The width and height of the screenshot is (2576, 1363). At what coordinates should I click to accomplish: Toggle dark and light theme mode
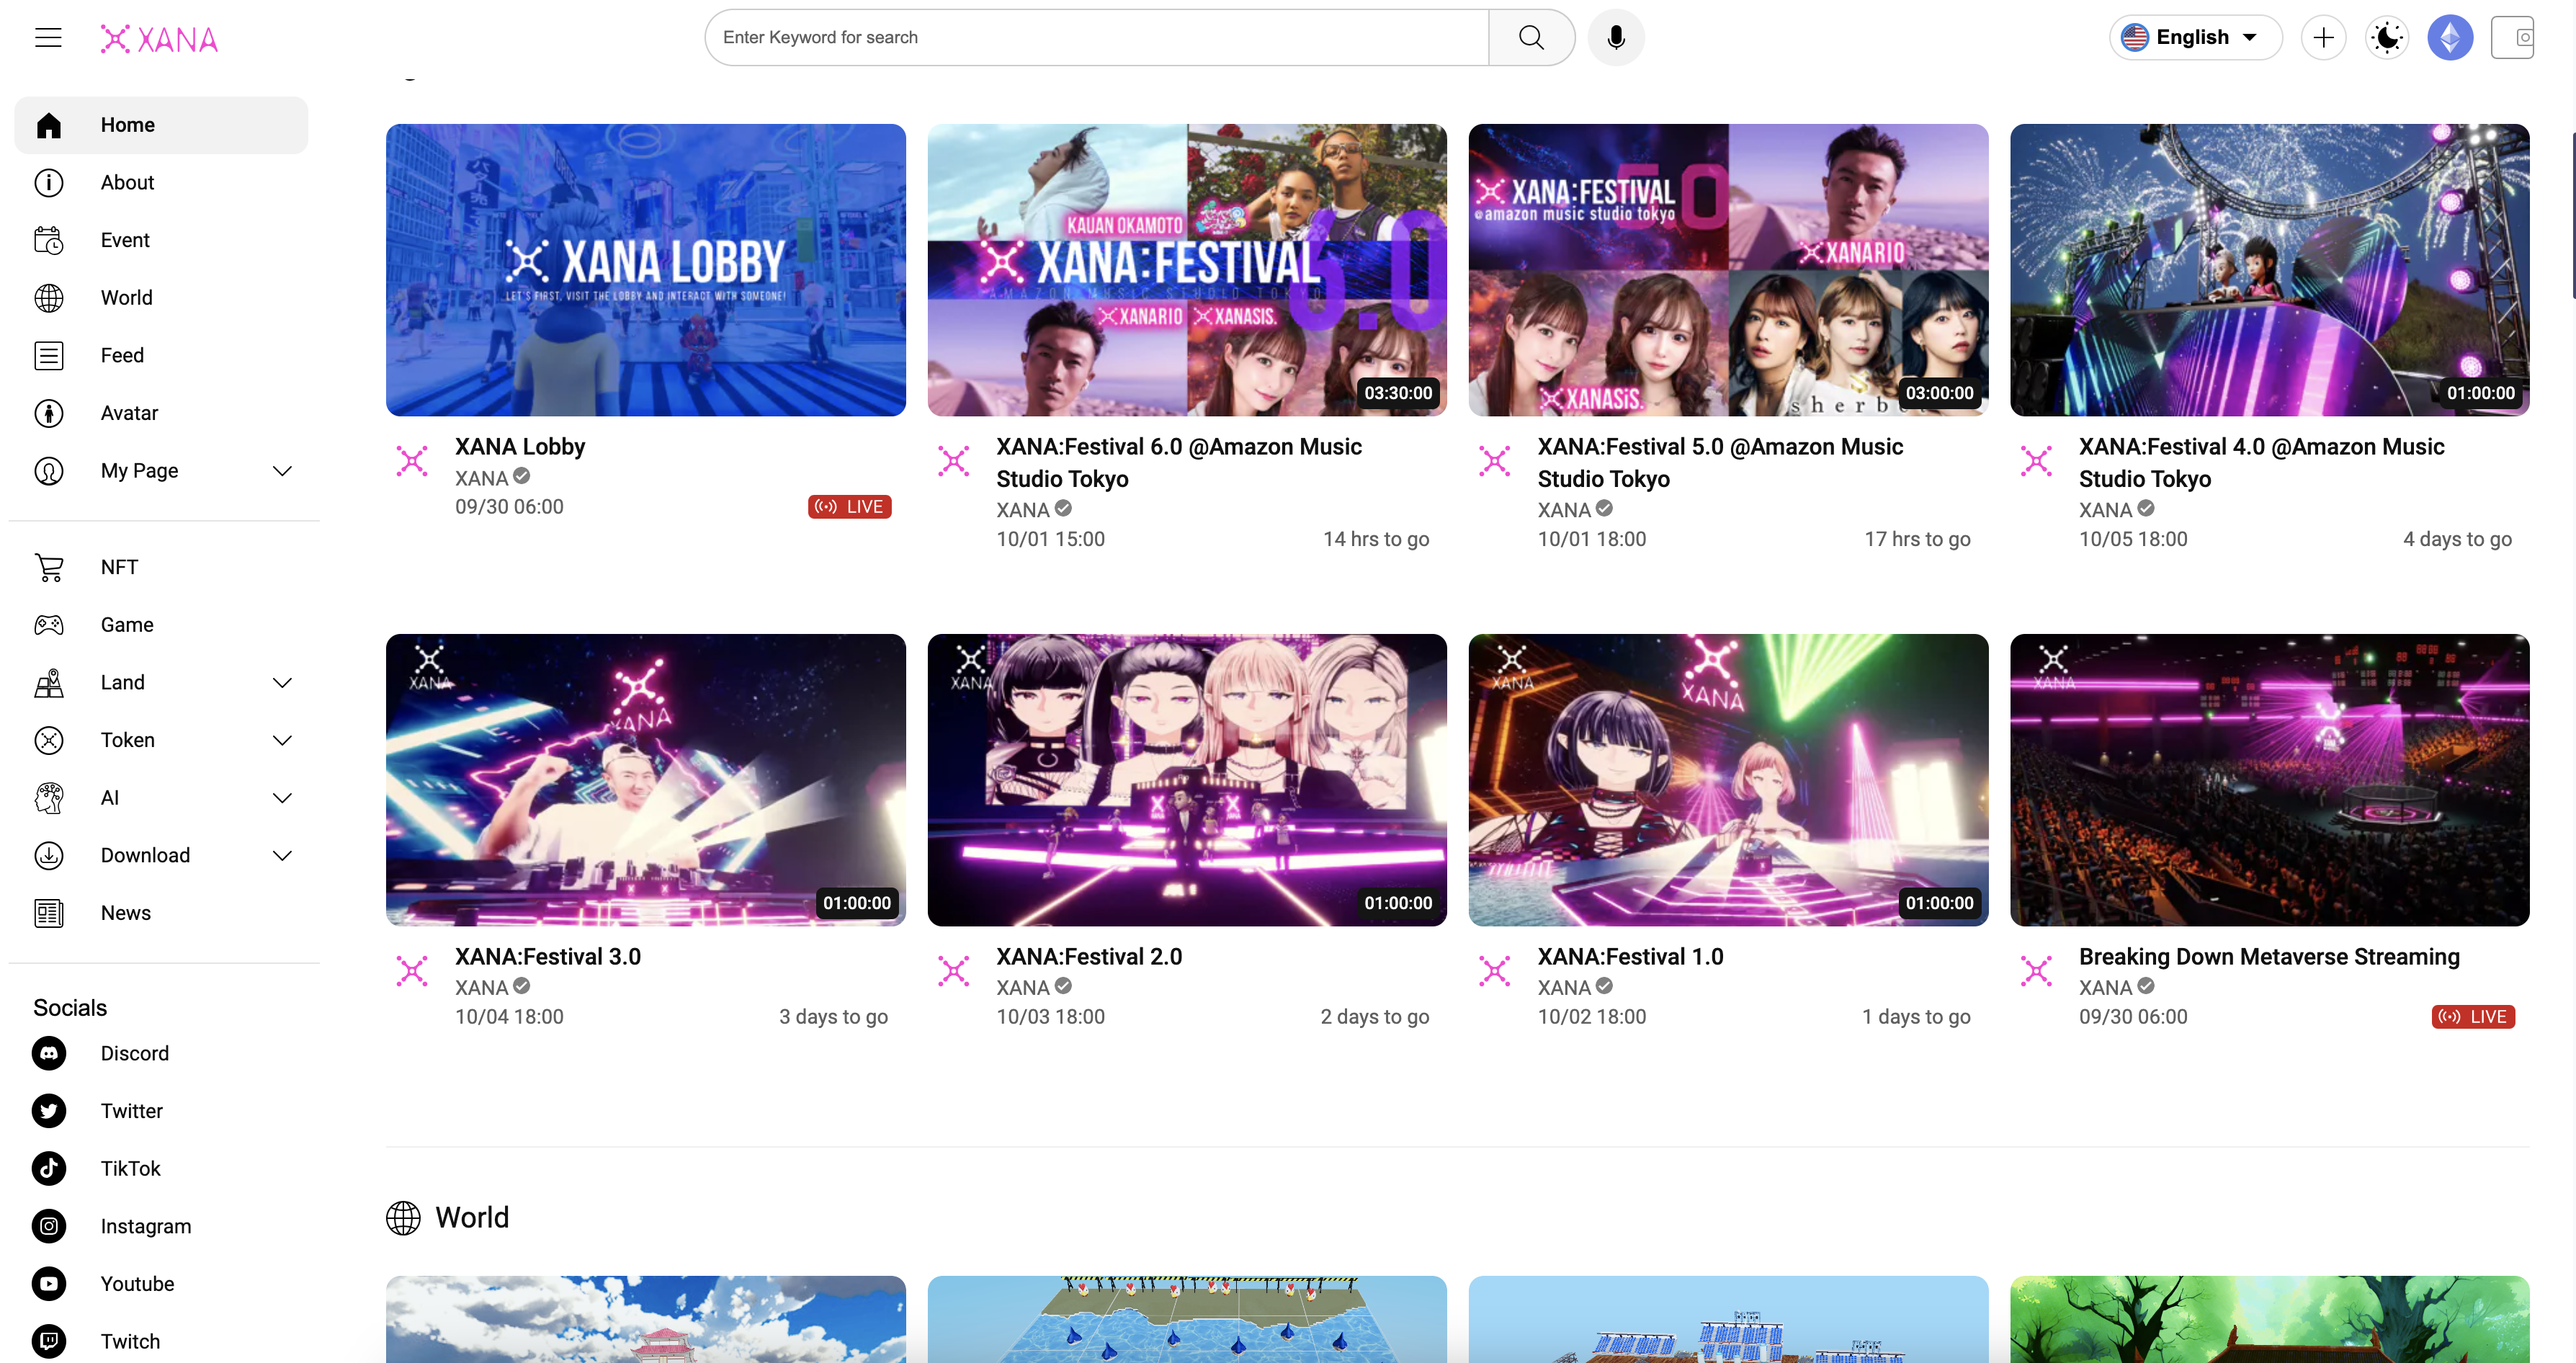coord(2386,38)
